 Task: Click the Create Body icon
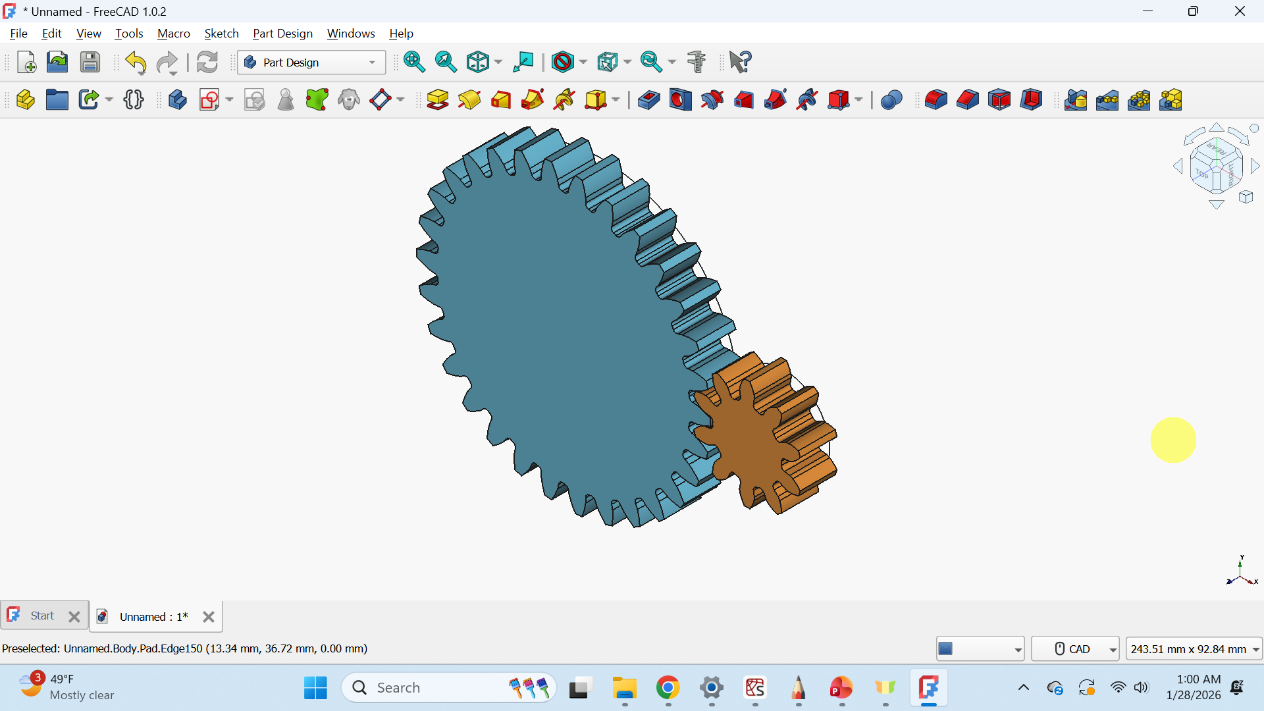pos(177,100)
